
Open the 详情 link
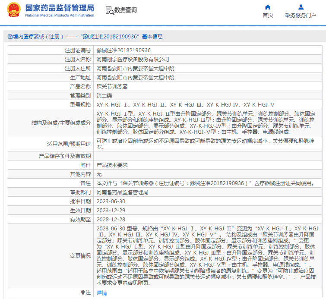101,293
